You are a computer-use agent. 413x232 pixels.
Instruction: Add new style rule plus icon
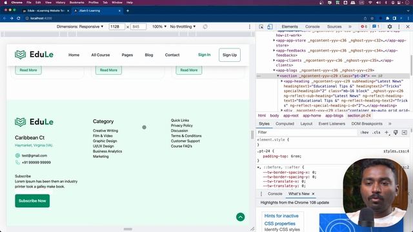[x=387, y=132]
